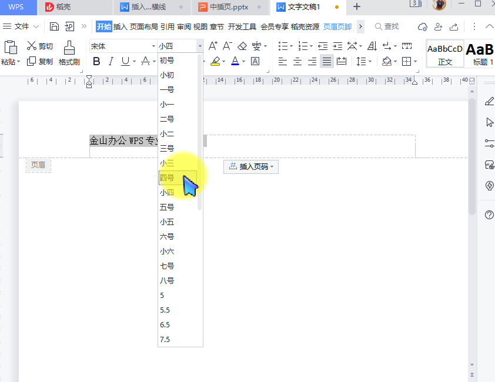Open the 插入 ribbon tab
The width and height of the screenshot is (495, 382).
(120, 26)
